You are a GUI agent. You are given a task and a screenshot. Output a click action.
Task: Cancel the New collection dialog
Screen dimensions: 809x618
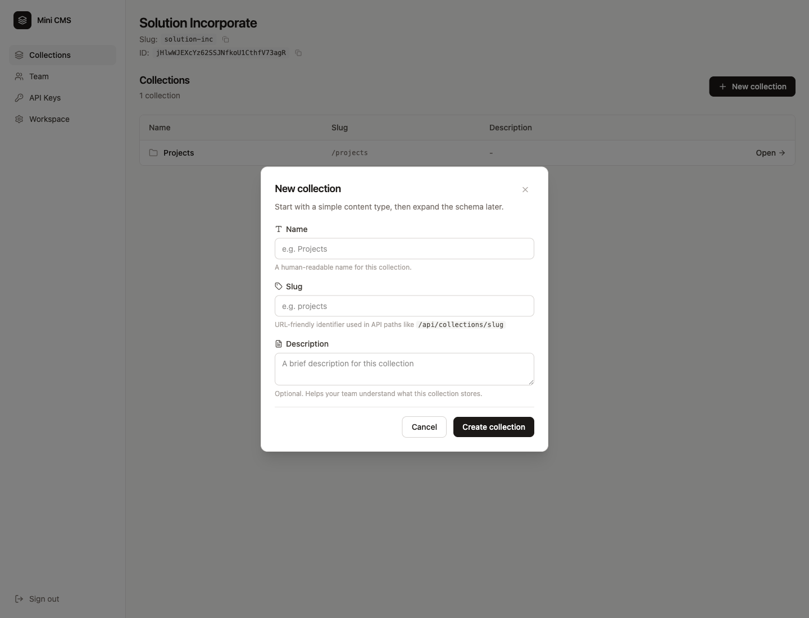pyautogui.click(x=424, y=427)
